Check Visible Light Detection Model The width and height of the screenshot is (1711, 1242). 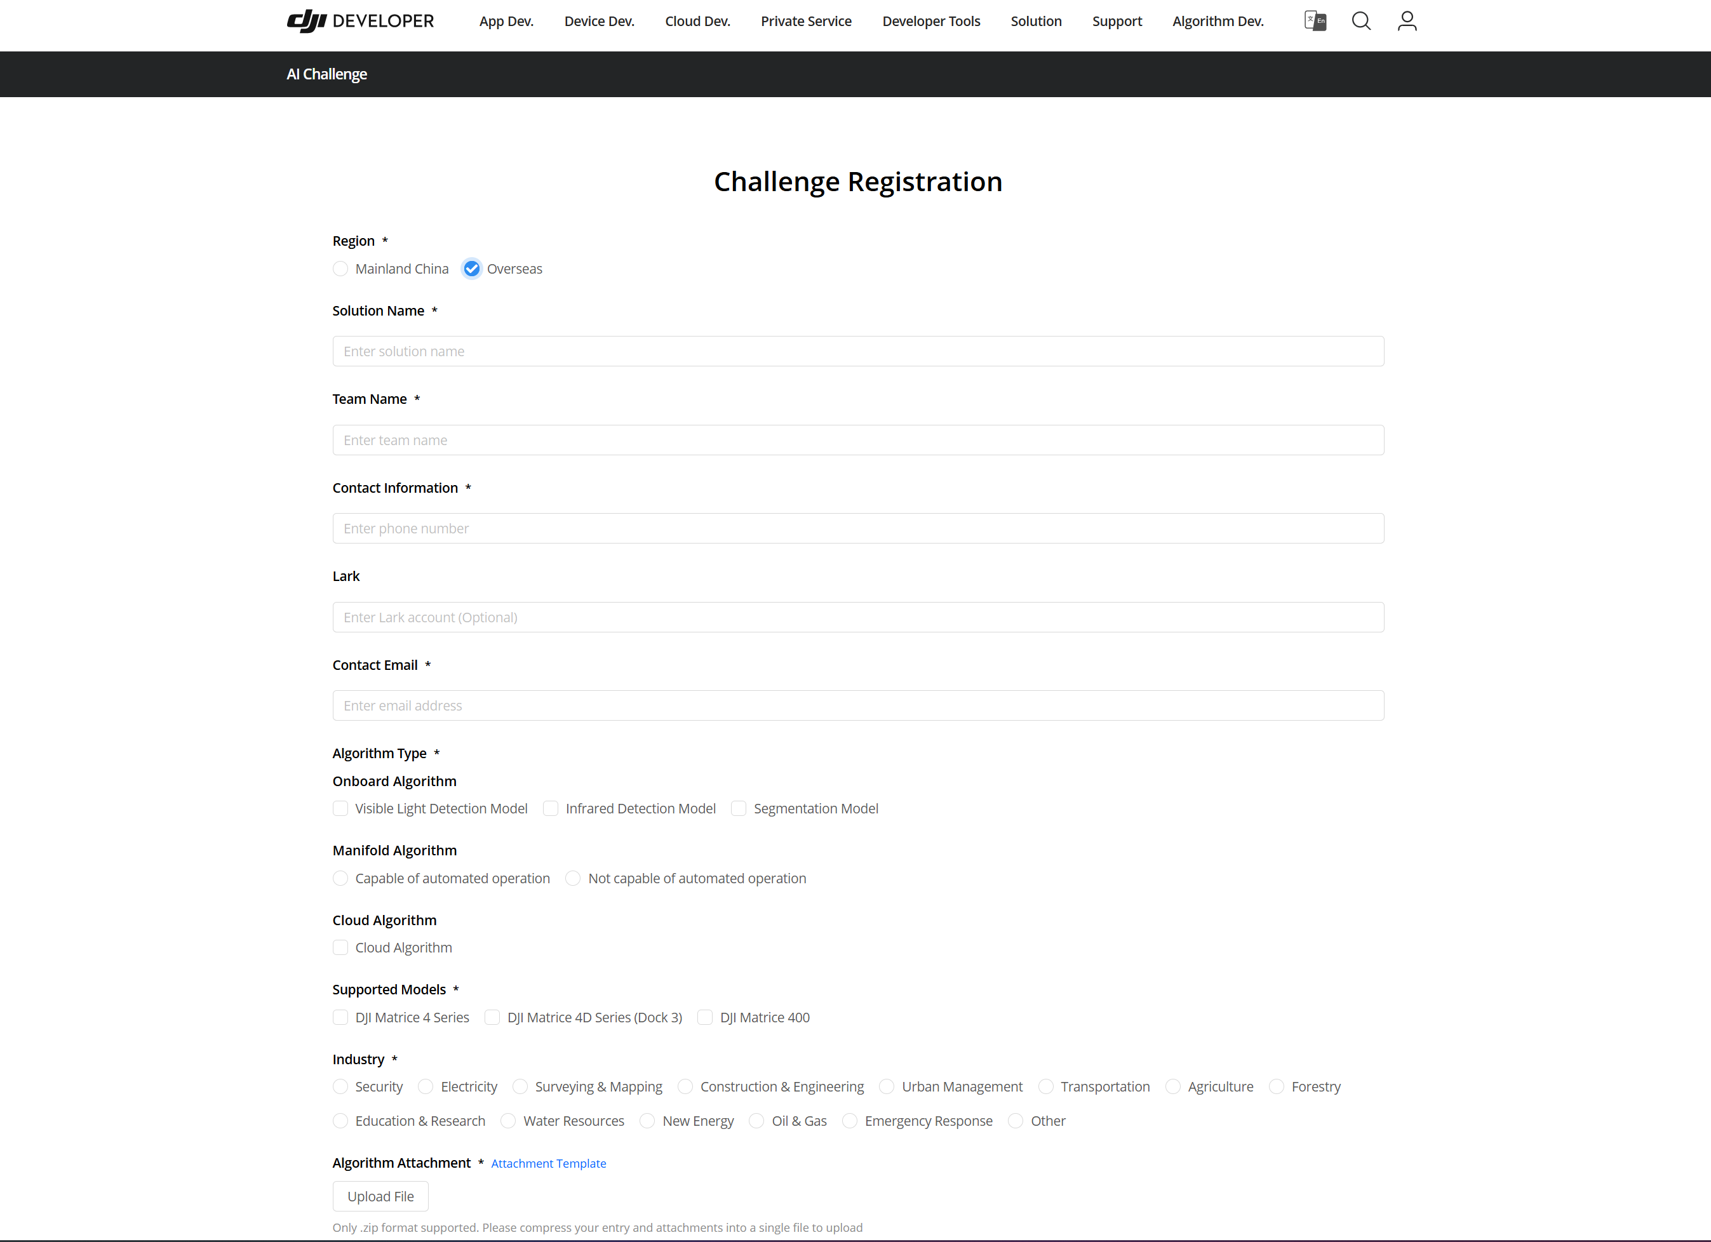(340, 808)
